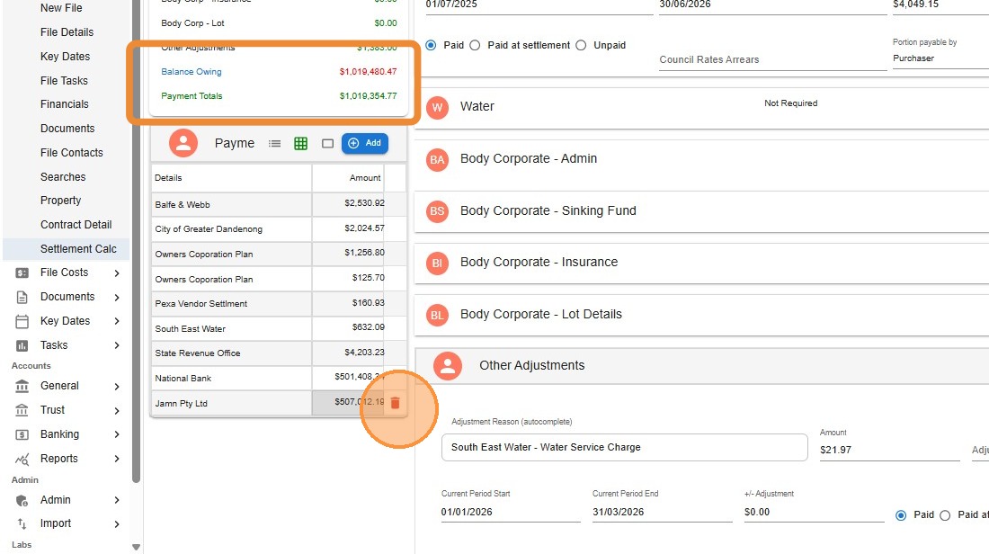Click the 'BL' Lot Details circle icon

[x=437, y=315]
